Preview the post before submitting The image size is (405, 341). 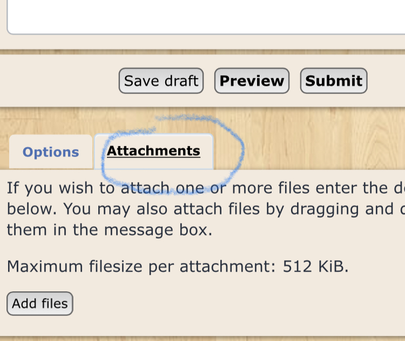(252, 81)
